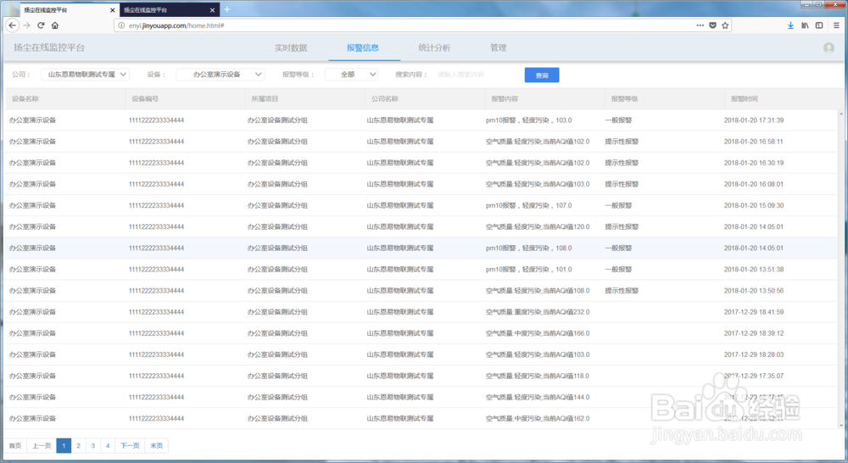Screen dimensions: 848x463
Task: Go to page 4
Action: tap(108, 446)
